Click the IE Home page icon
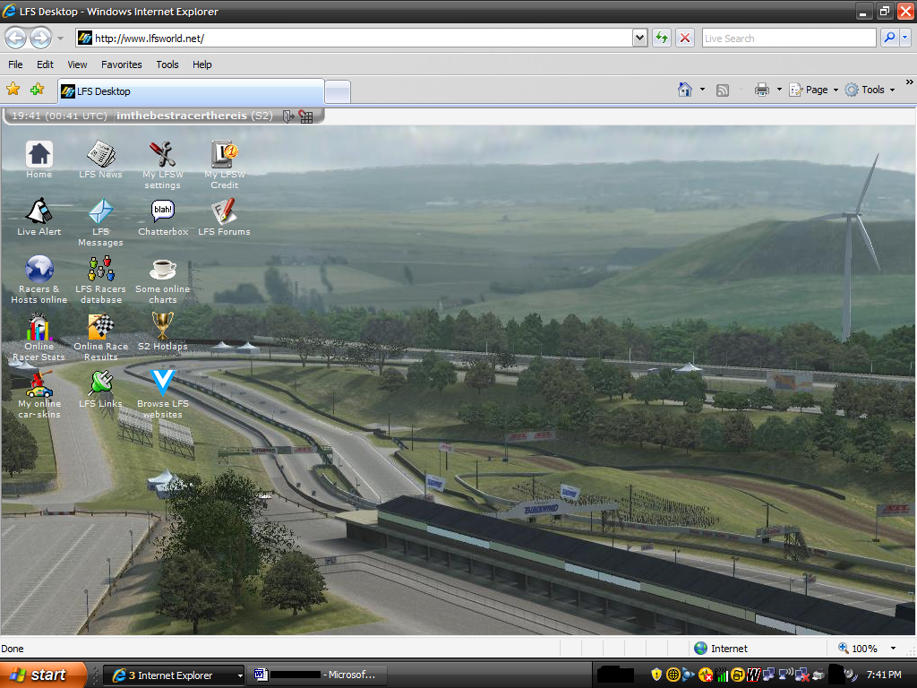This screenshot has width=917, height=688. tap(685, 90)
